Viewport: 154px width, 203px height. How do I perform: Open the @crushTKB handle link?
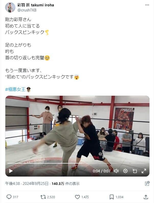click(27, 10)
